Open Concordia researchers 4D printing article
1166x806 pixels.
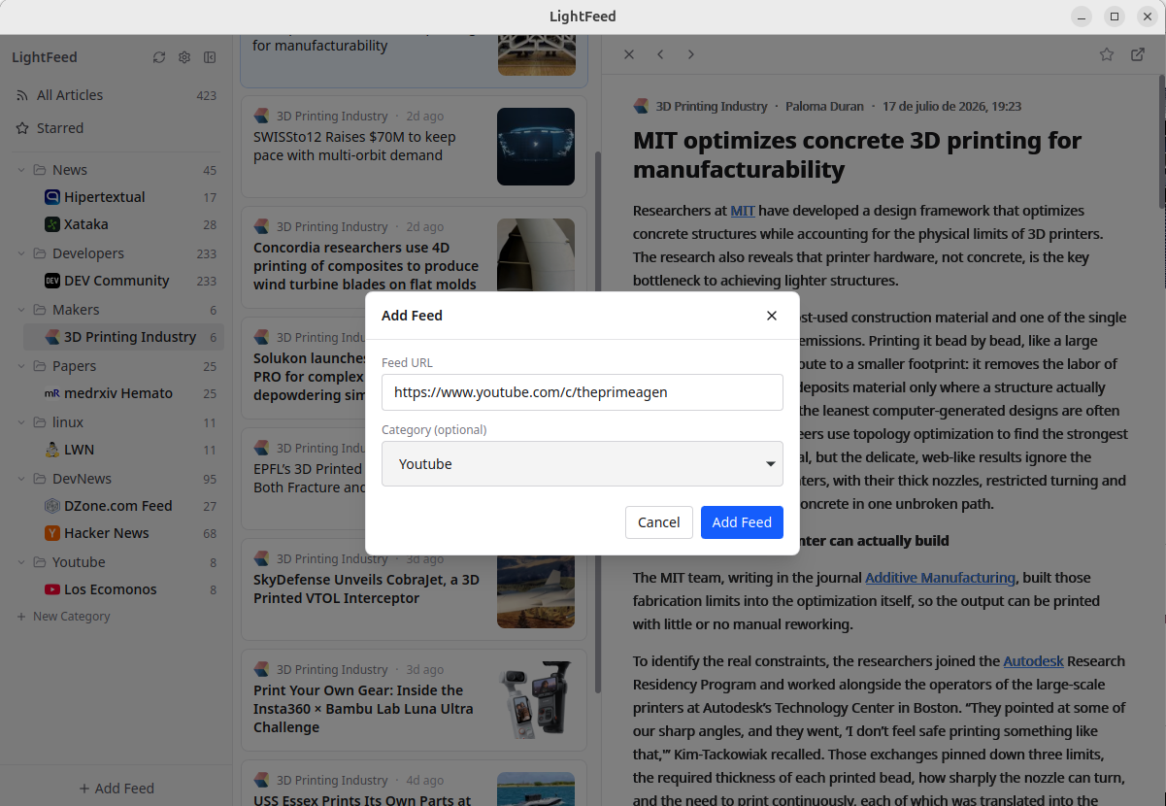tap(414, 257)
